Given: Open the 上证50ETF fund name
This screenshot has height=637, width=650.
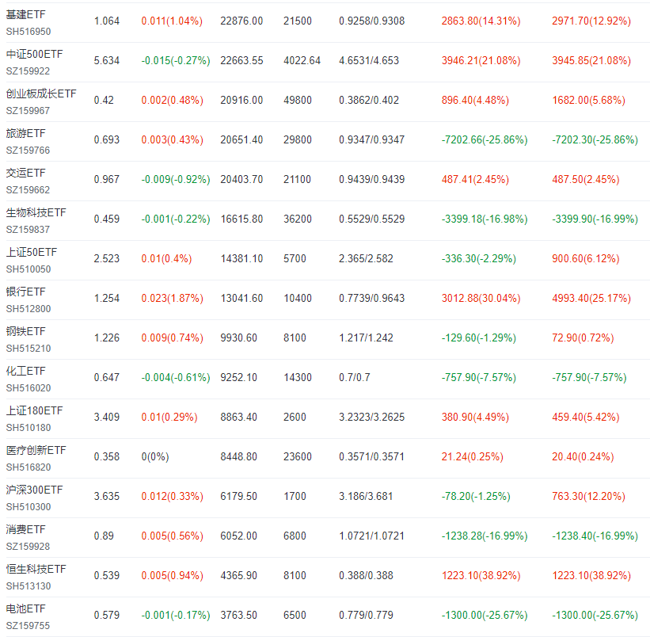Looking at the screenshot, I should coord(32,252).
